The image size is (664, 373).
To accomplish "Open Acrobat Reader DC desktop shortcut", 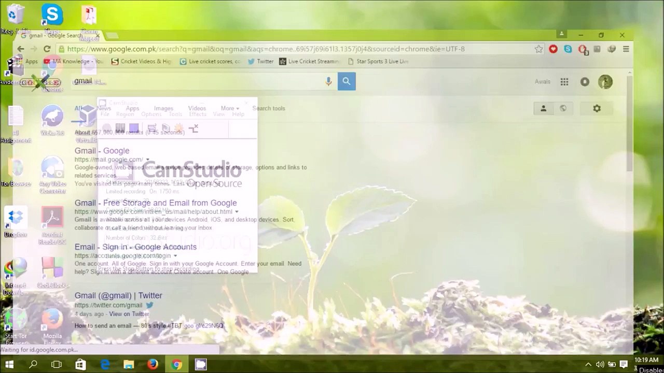I will pyautogui.click(x=52, y=225).
